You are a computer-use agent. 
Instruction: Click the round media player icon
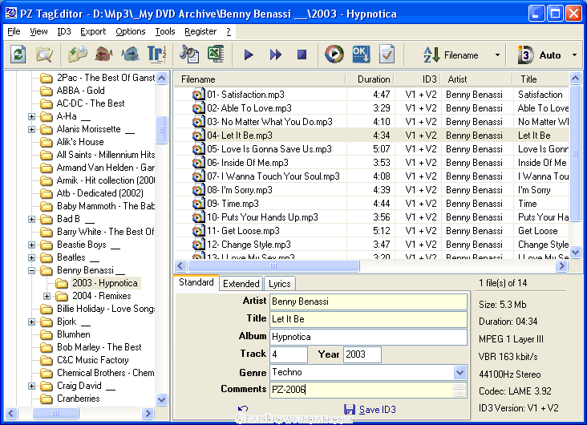334,55
